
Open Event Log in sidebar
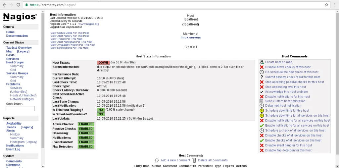pyautogui.click(x=13, y=149)
